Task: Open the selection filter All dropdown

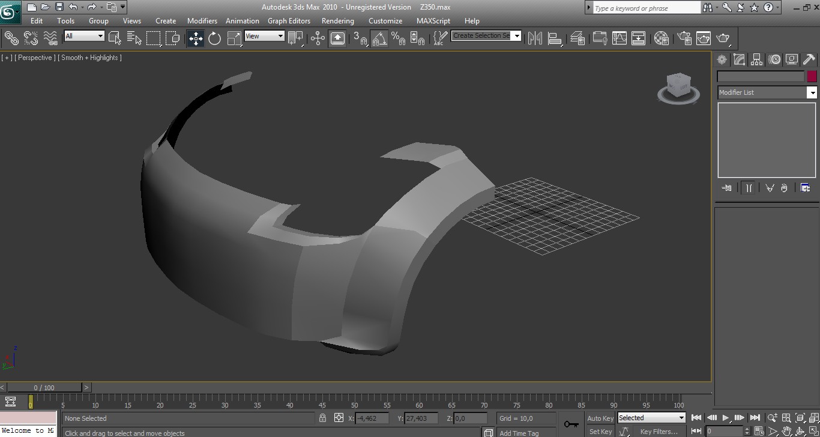Action: 85,36
